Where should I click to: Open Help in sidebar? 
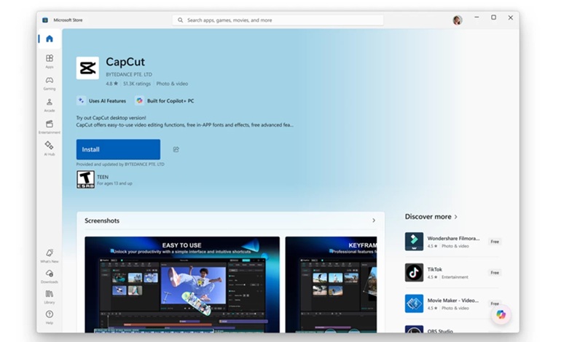(x=50, y=317)
